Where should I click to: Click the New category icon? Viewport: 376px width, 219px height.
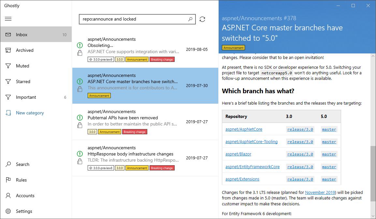(x=8, y=113)
